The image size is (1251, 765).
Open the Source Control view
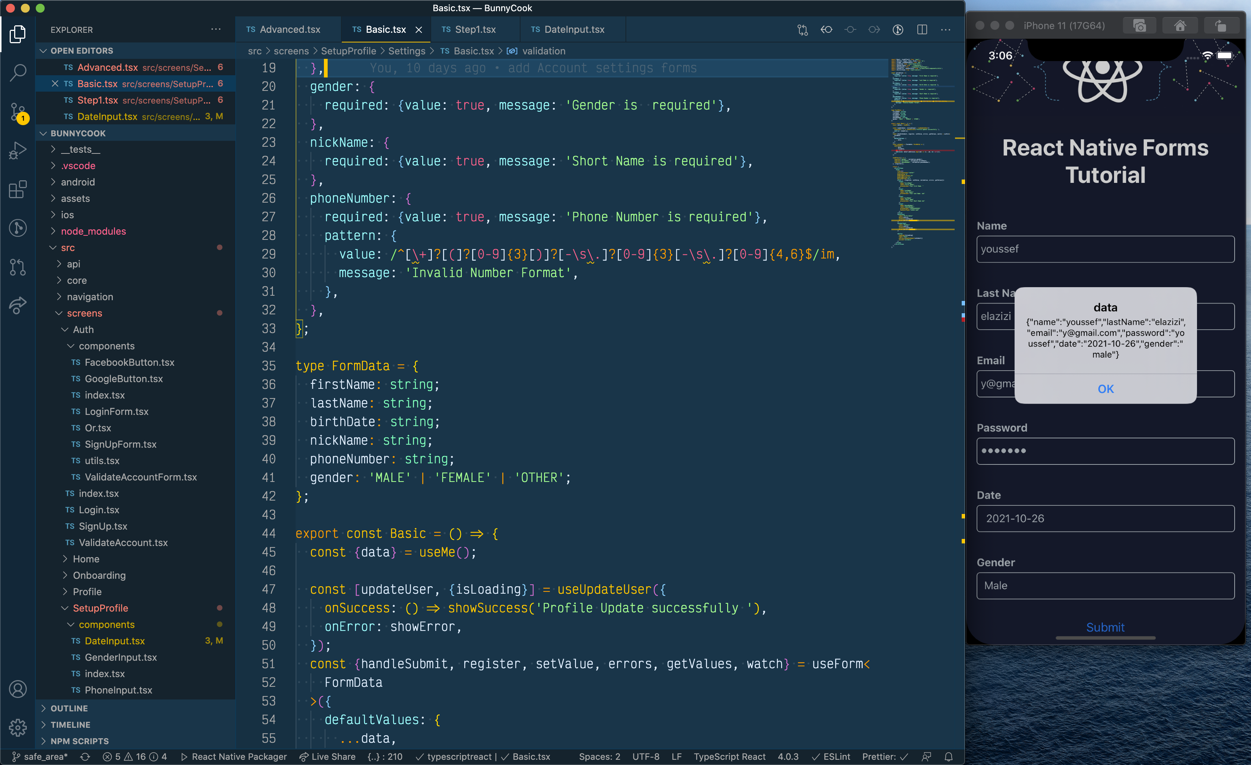18,111
